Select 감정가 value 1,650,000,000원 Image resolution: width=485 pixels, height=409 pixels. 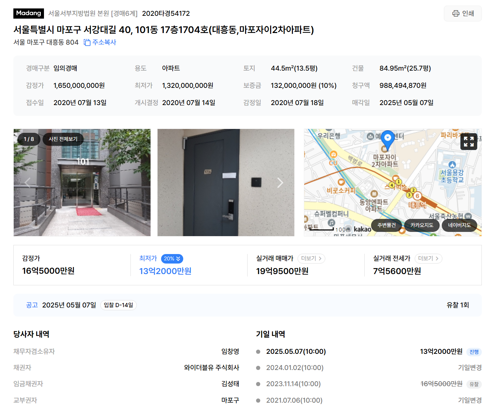pos(79,85)
